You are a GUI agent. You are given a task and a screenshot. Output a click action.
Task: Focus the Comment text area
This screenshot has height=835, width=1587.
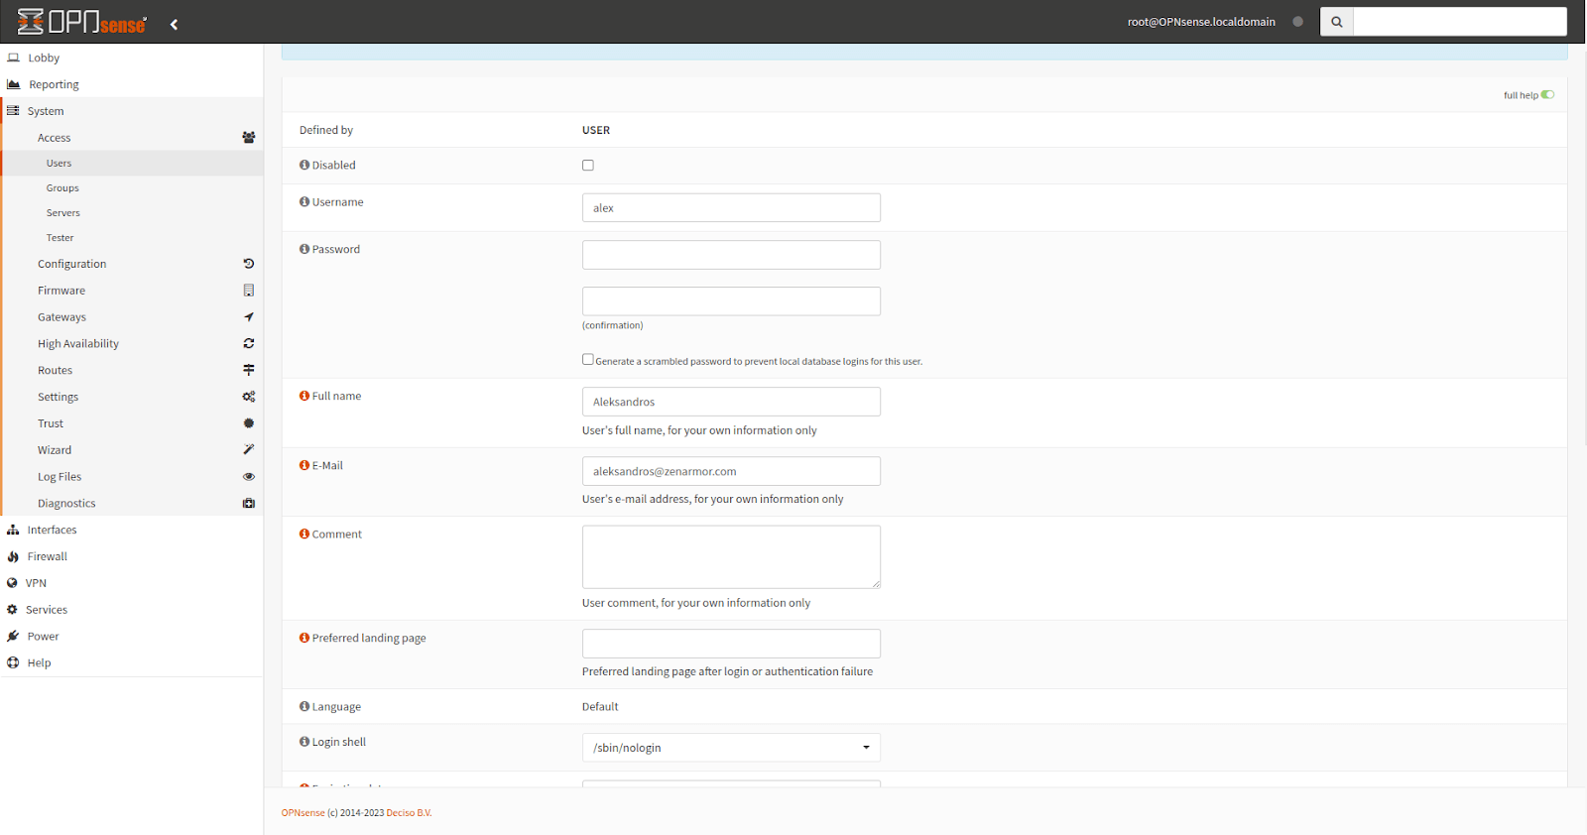tap(731, 556)
